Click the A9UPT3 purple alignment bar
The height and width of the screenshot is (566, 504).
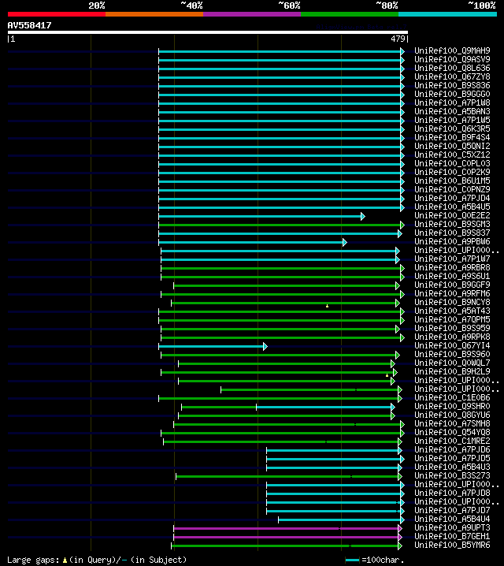[286, 528]
